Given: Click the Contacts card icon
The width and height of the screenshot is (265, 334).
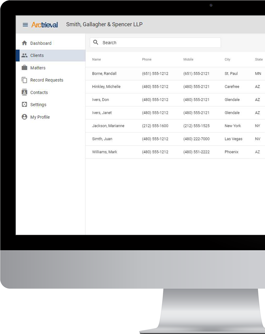Looking at the screenshot, I should click(x=25, y=92).
